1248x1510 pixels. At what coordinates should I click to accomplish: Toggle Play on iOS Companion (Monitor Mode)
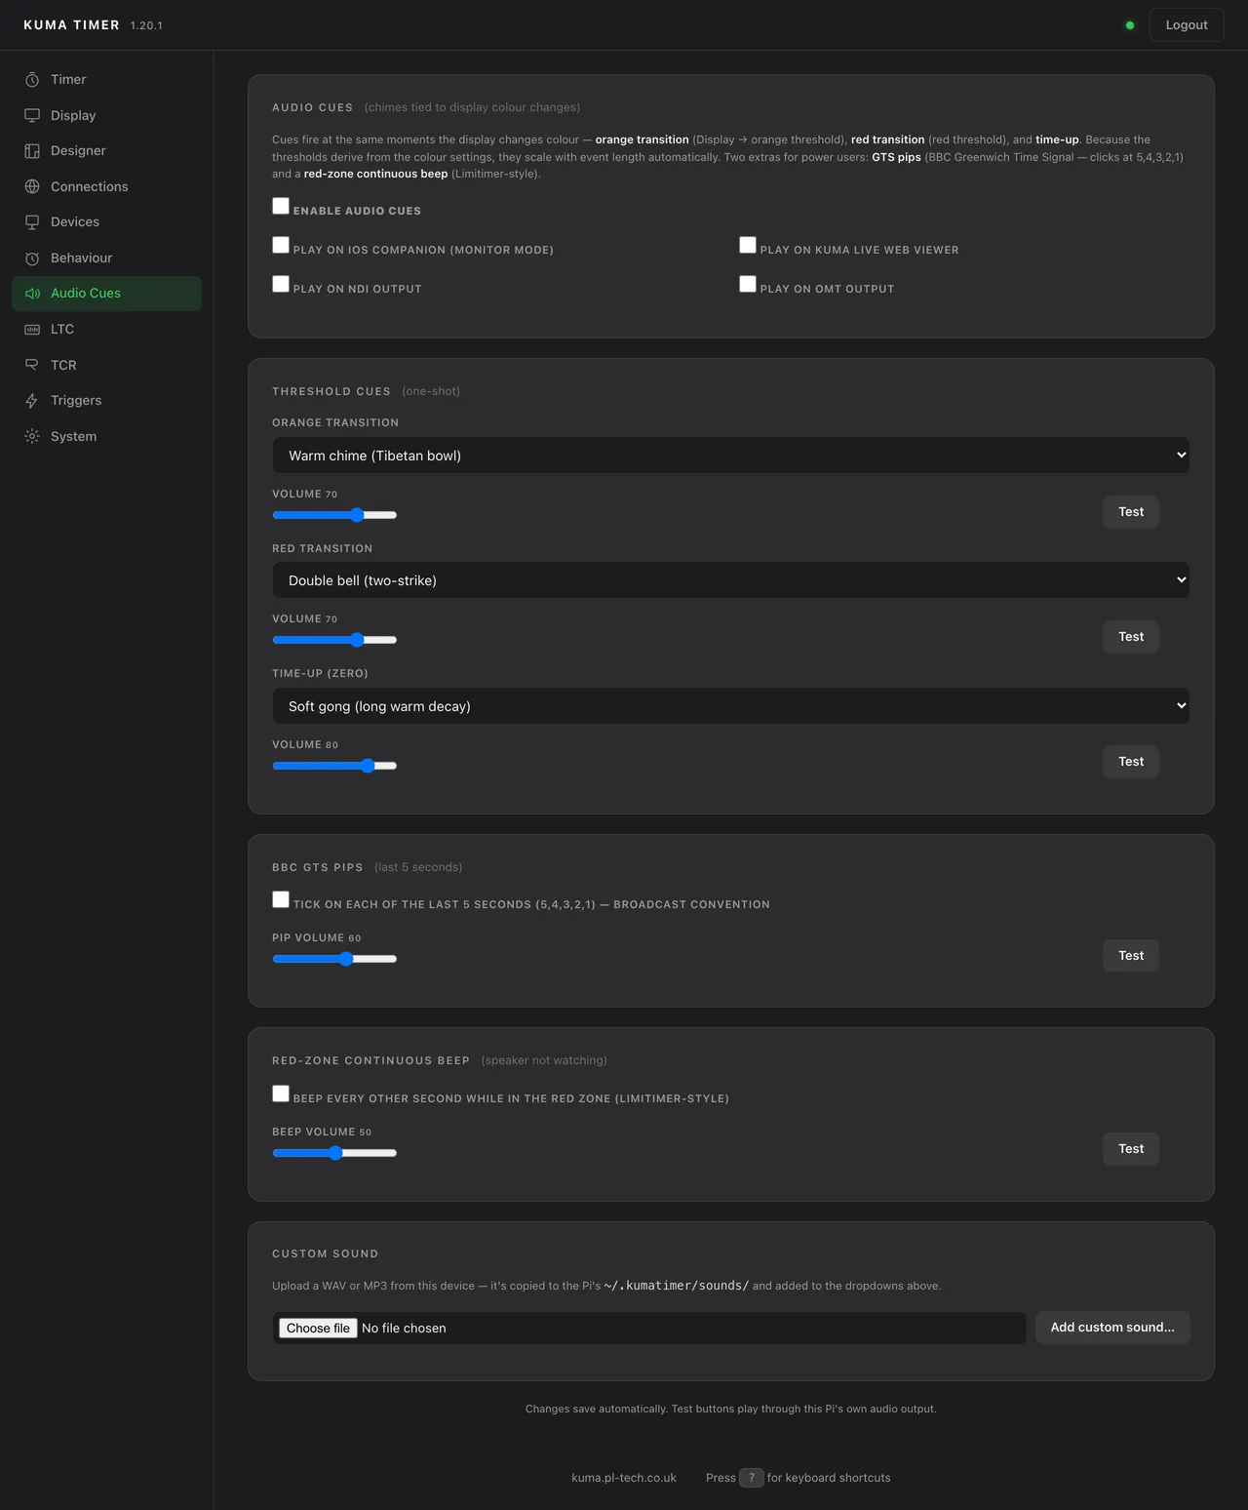(x=281, y=245)
